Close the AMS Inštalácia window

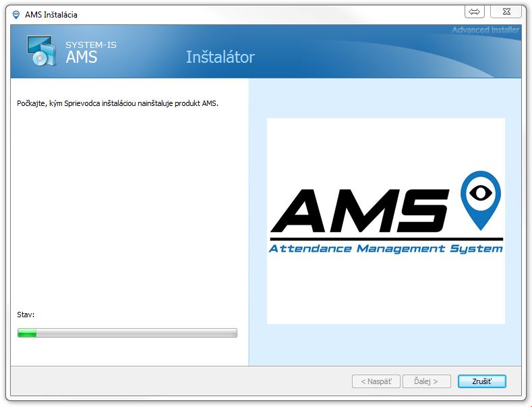tap(506, 12)
